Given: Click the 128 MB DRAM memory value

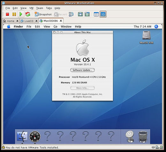Looking at the screenshot, I should point(79,82).
